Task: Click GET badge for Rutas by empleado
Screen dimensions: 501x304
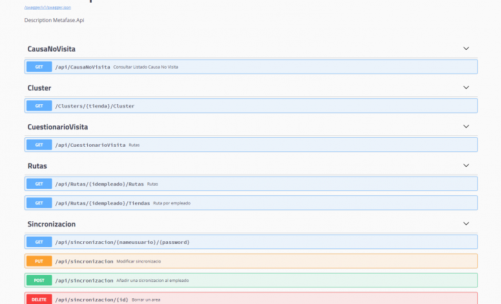Action: click(39, 184)
